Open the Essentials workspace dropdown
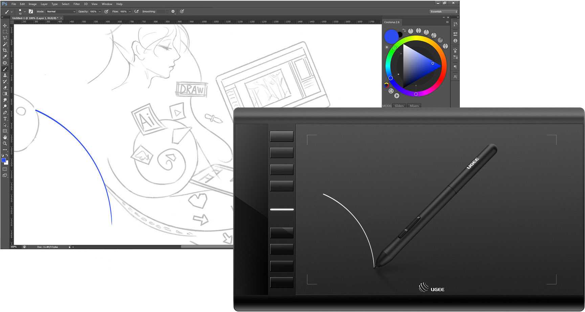The width and height of the screenshot is (585, 312). click(x=444, y=11)
